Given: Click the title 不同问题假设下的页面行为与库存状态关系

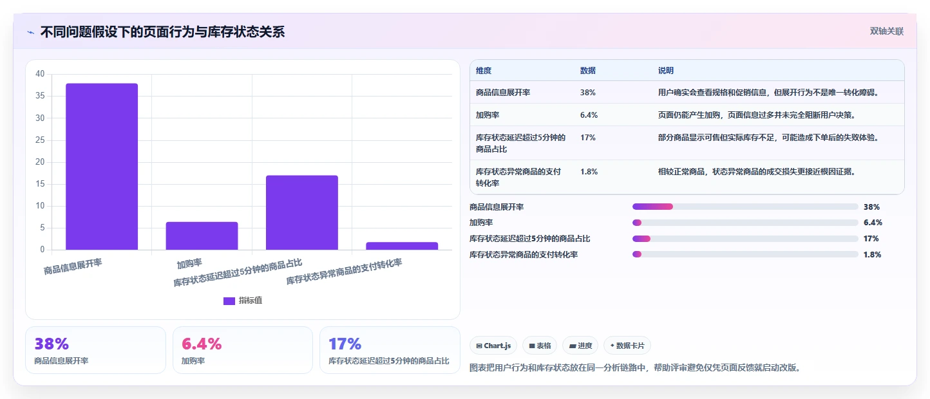Looking at the screenshot, I should (x=162, y=32).
